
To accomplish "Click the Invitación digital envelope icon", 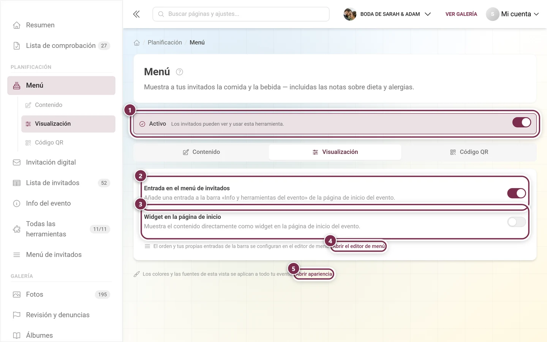I will (17, 162).
